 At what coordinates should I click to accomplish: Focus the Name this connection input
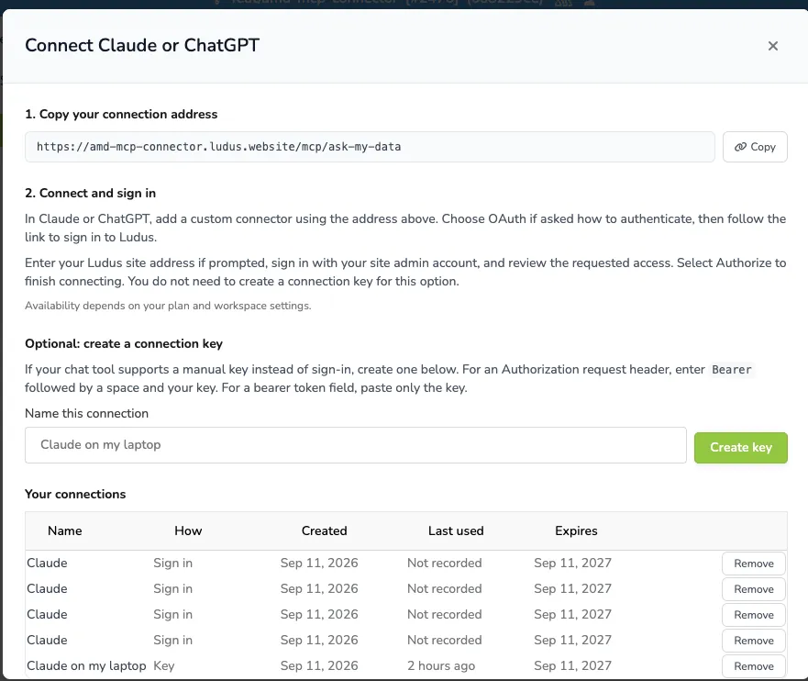point(356,445)
